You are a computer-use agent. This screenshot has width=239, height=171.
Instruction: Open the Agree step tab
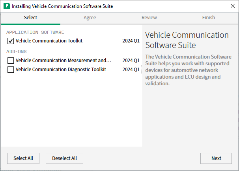pos(90,18)
